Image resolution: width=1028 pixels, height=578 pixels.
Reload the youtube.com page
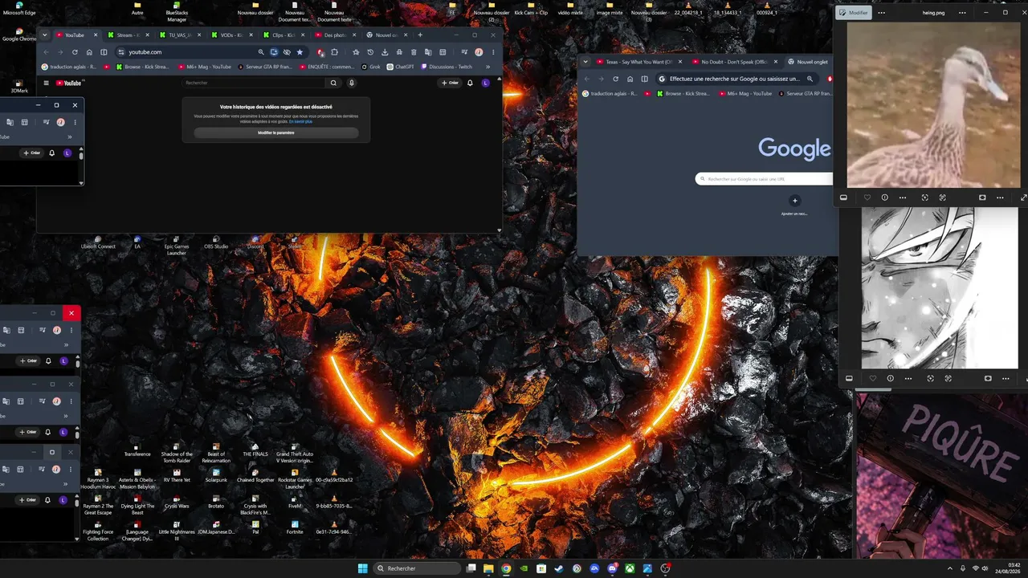coord(75,52)
